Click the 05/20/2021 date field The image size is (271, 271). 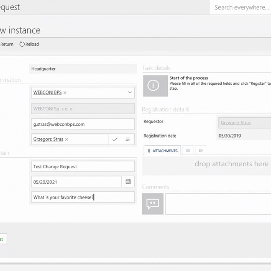click(x=76, y=182)
